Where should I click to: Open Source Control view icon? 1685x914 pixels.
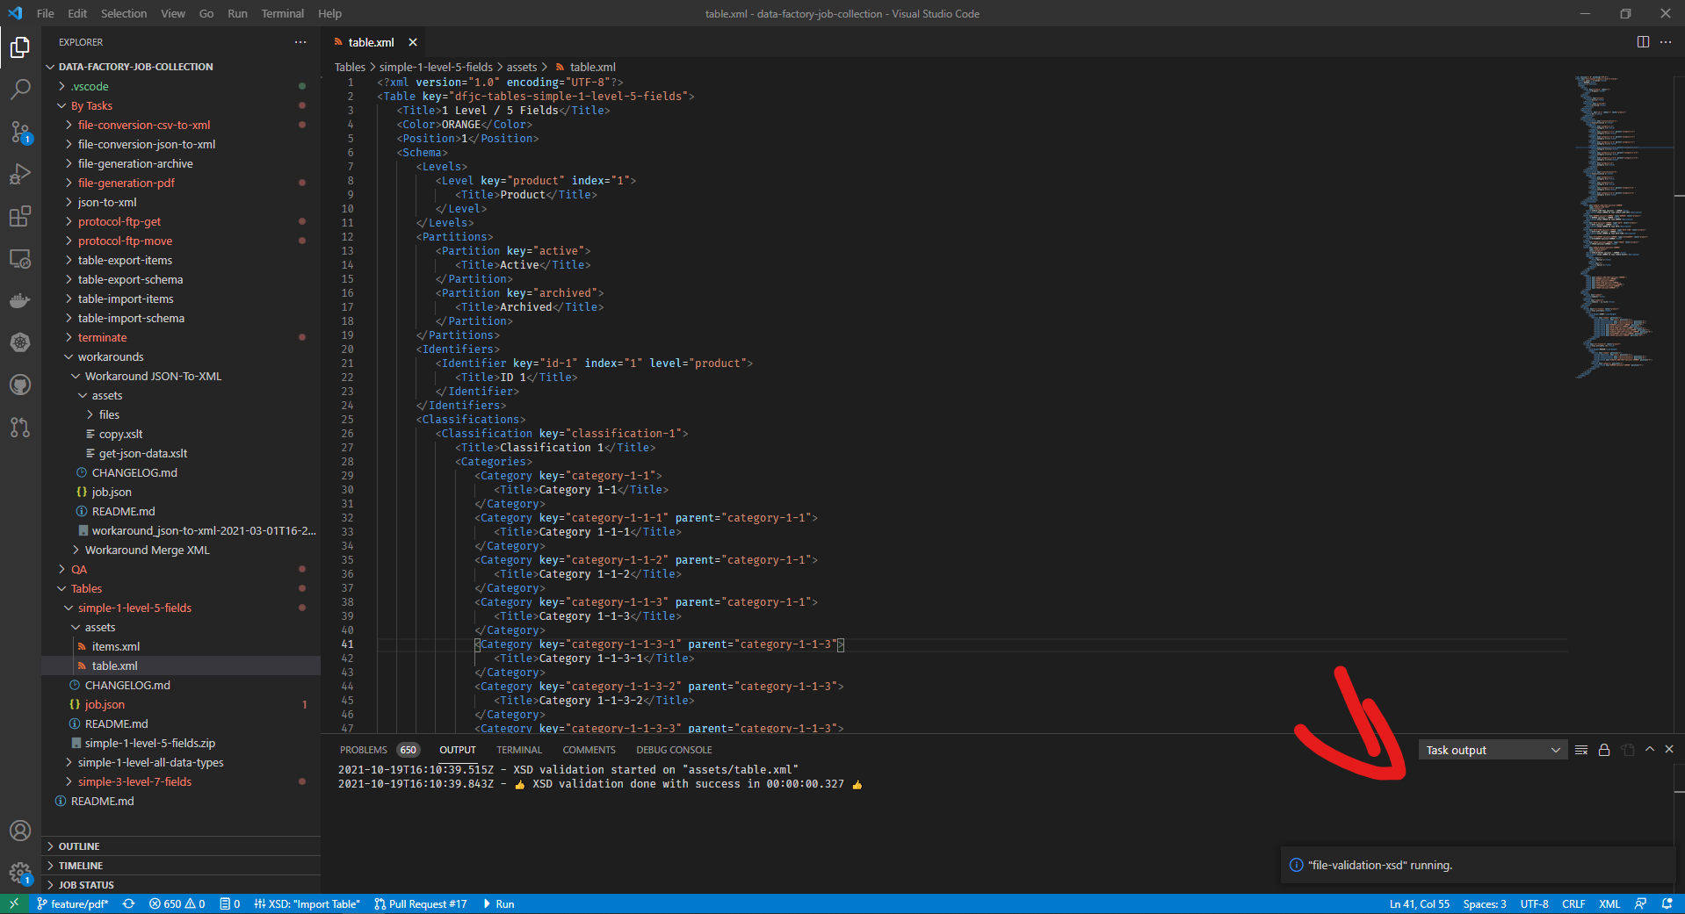(20, 132)
